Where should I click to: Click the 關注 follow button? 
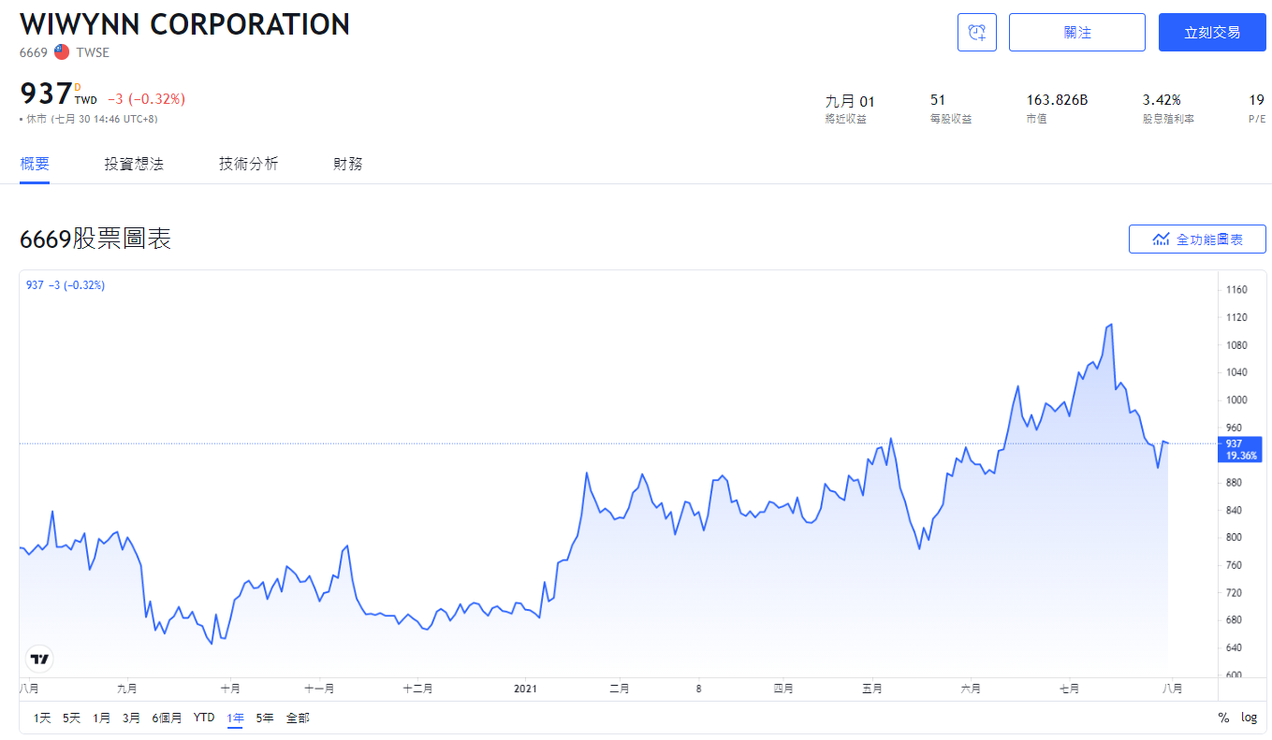click(1077, 33)
